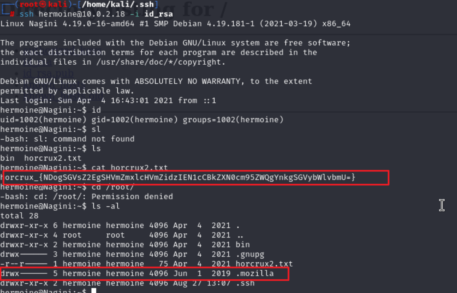The height and width of the screenshot is (293, 457).
Task: Click the Last login line
Action: tap(108, 100)
